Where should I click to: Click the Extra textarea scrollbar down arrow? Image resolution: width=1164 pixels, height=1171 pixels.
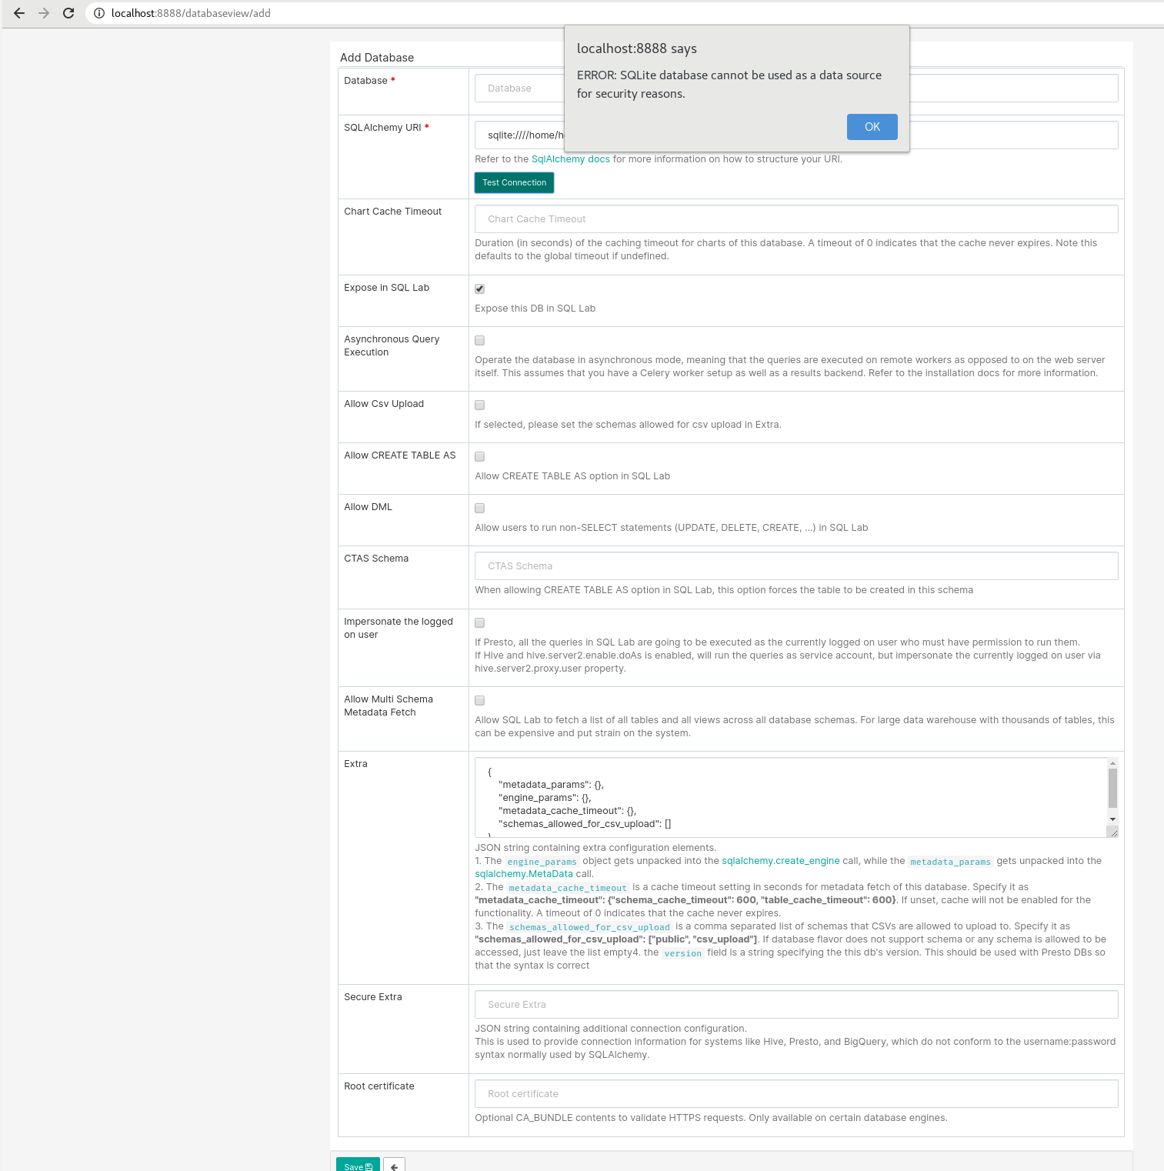1112,819
